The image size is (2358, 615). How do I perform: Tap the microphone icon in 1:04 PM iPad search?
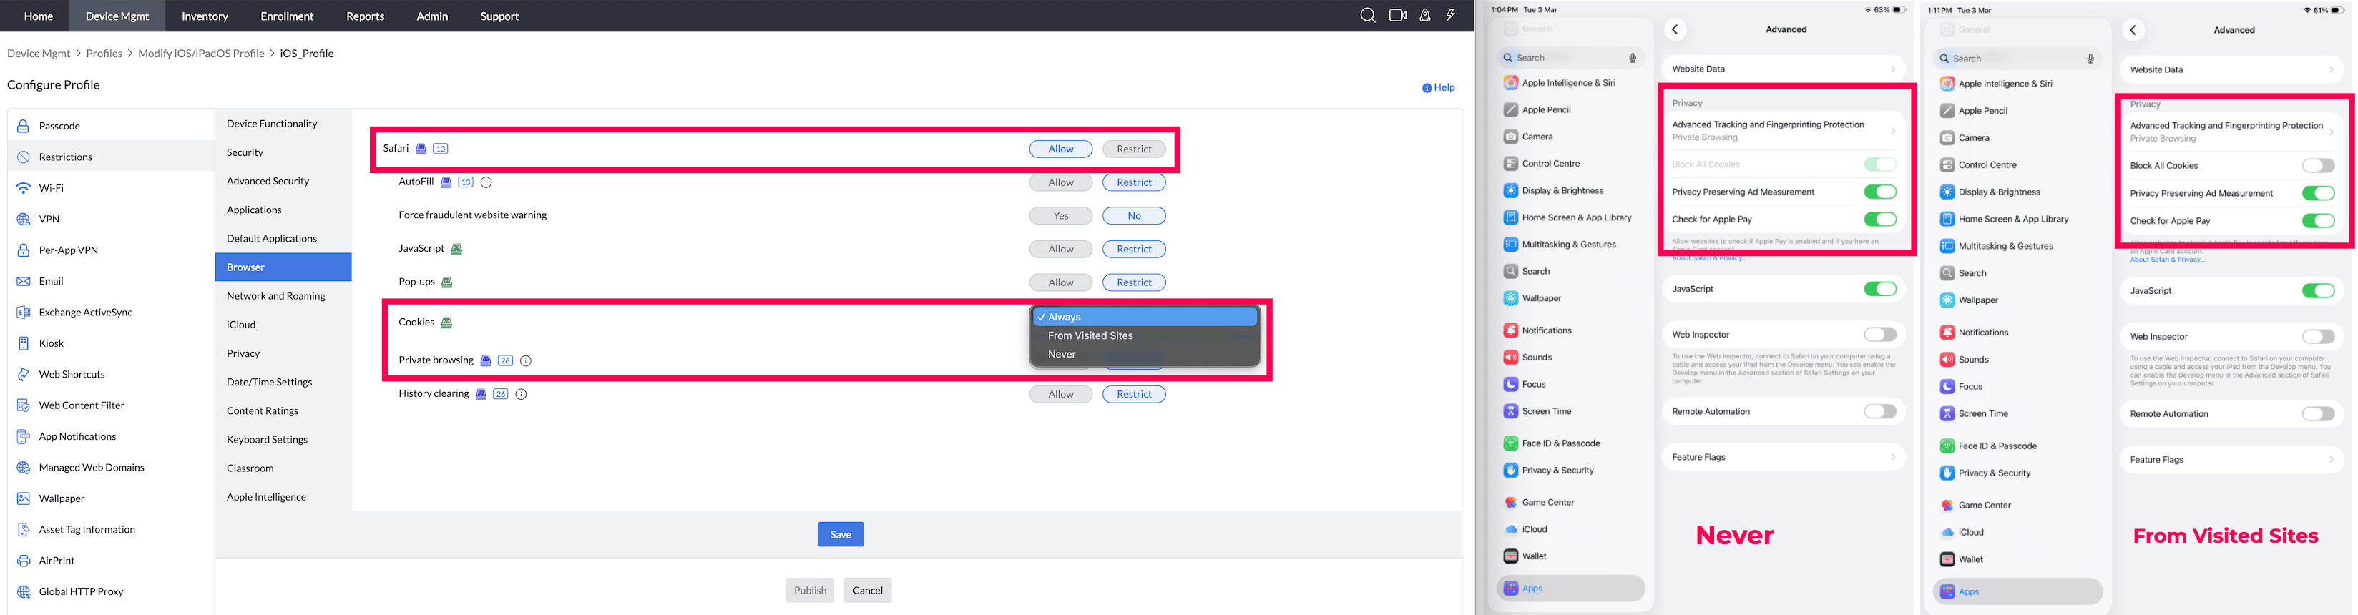[x=1632, y=58]
